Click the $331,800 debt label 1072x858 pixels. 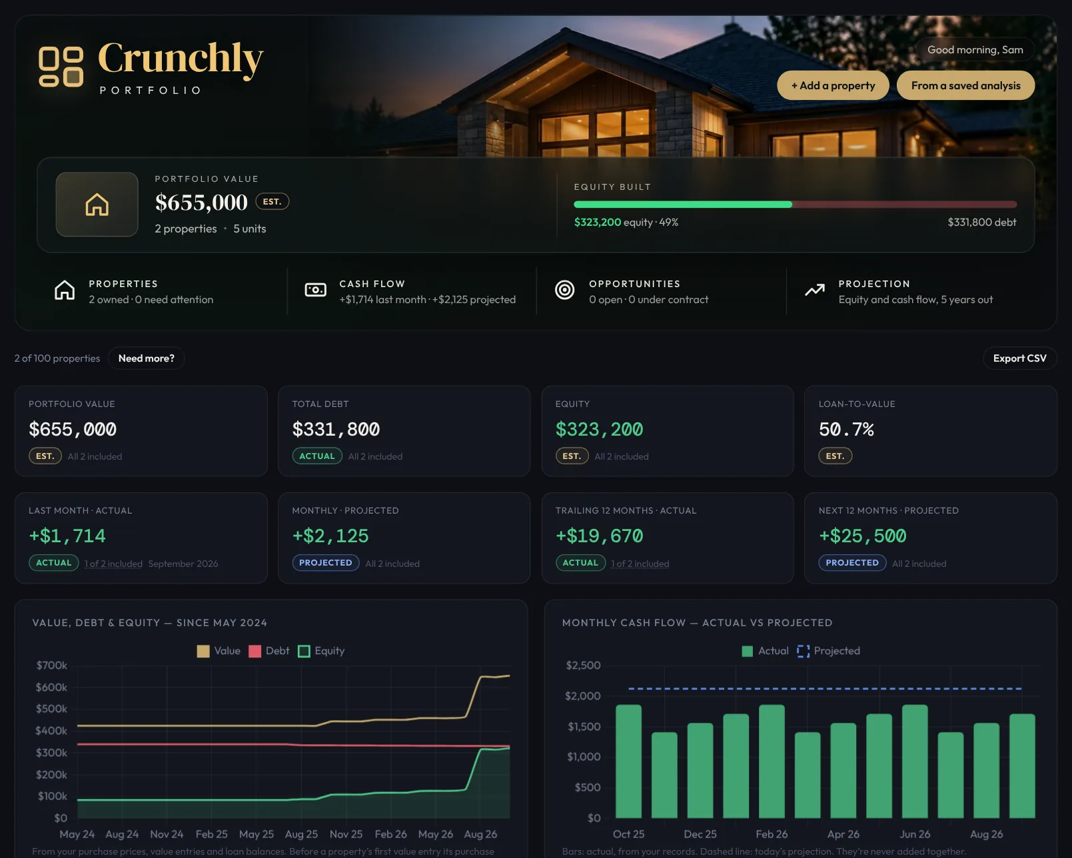tap(982, 222)
